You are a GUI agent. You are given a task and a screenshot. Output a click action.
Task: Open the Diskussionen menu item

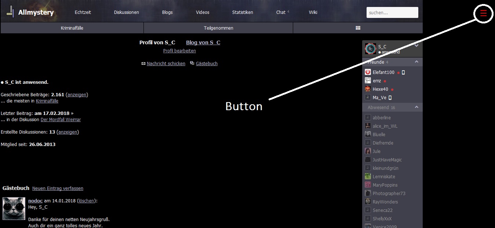(x=126, y=12)
